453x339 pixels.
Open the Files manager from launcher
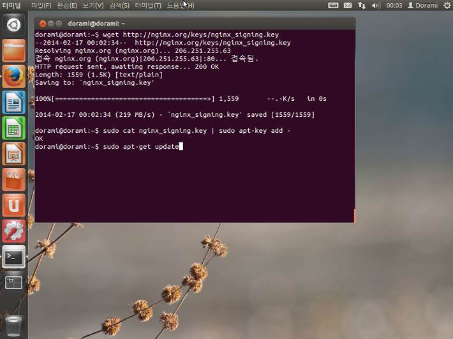13,50
